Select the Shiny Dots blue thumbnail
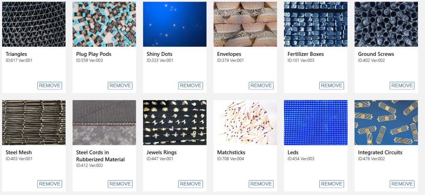 point(175,24)
